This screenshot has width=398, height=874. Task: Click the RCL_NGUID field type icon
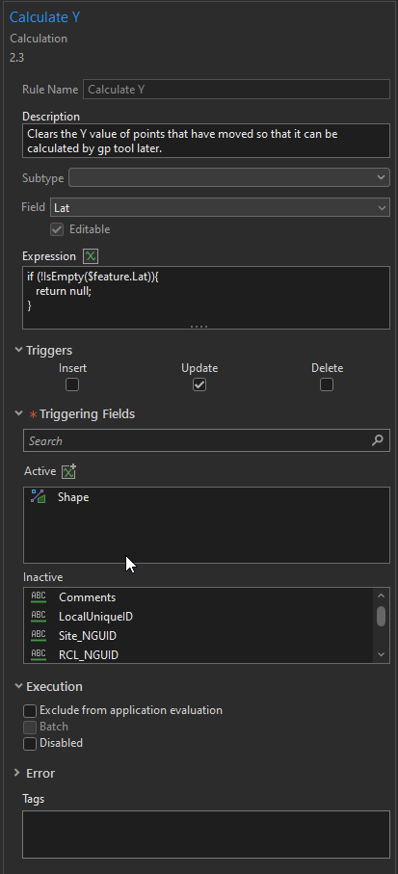pyautogui.click(x=39, y=654)
